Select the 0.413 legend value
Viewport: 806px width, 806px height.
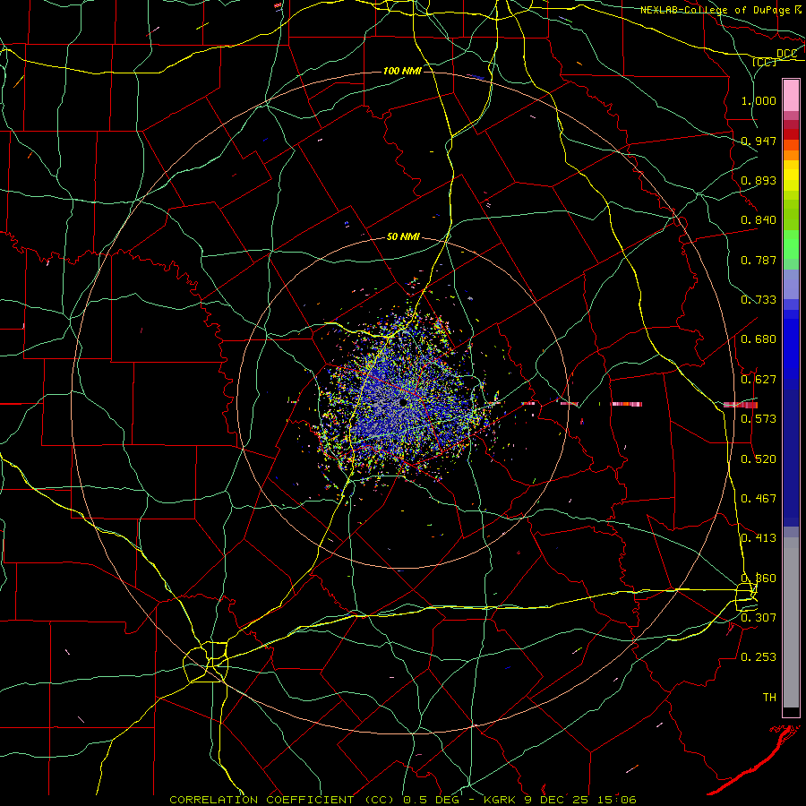point(759,538)
